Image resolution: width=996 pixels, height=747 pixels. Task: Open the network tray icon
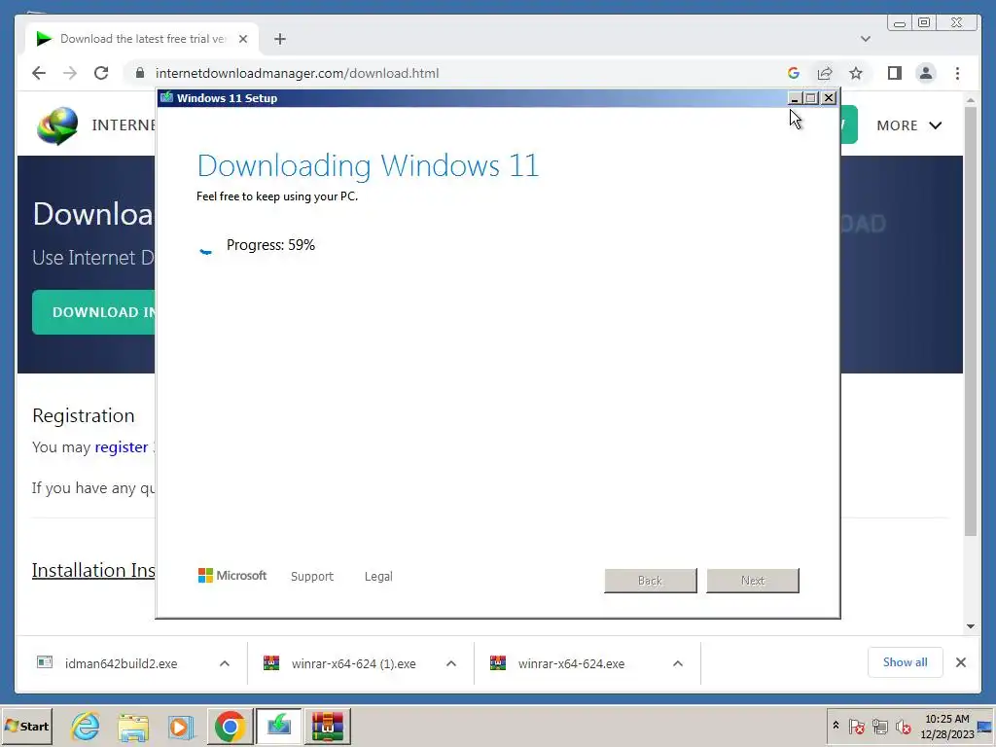click(x=879, y=726)
